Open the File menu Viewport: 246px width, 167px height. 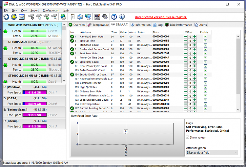coord(6,10)
